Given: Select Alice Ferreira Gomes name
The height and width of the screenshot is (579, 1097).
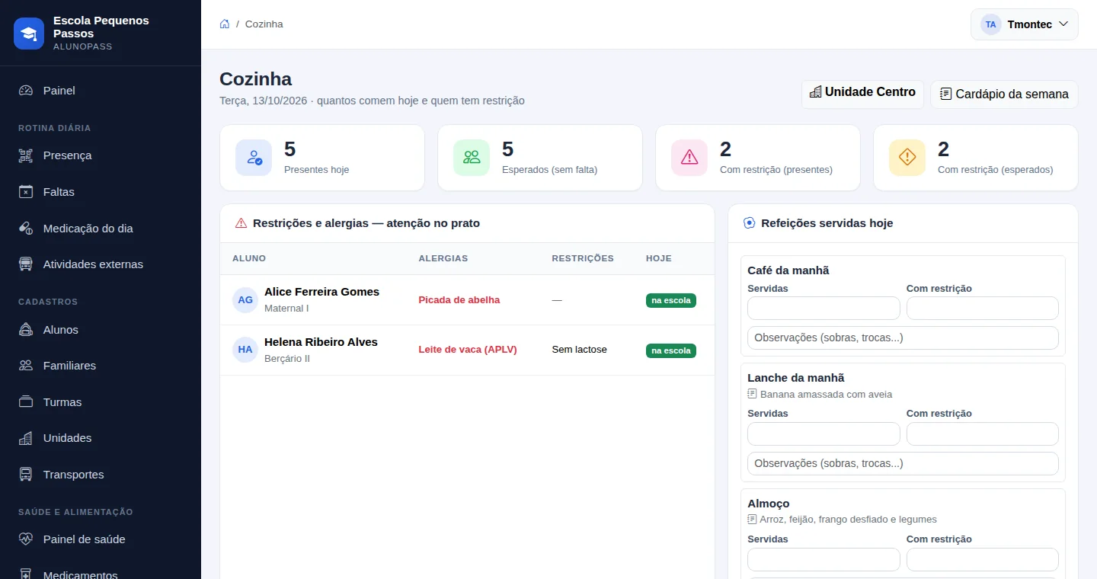Looking at the screenshot, I should [x=321, y=292].
